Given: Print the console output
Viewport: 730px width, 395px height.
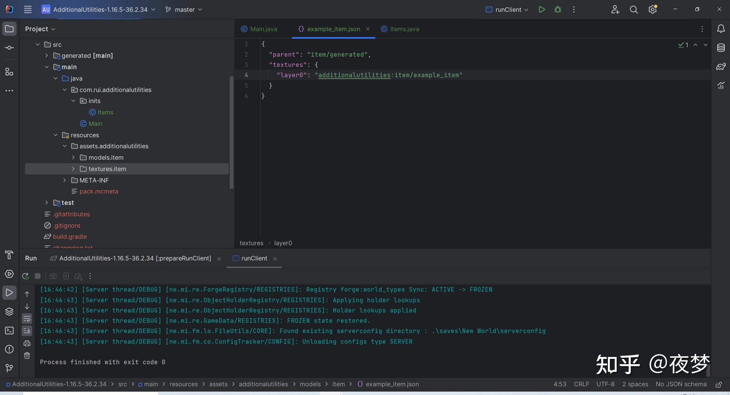Looking at the screenshot, I should click(27, 343).
